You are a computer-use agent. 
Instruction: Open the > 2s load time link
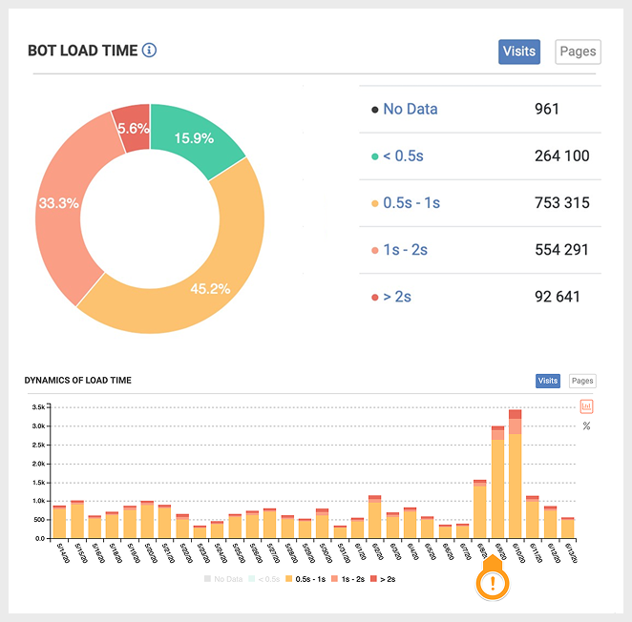click(396, 296)
